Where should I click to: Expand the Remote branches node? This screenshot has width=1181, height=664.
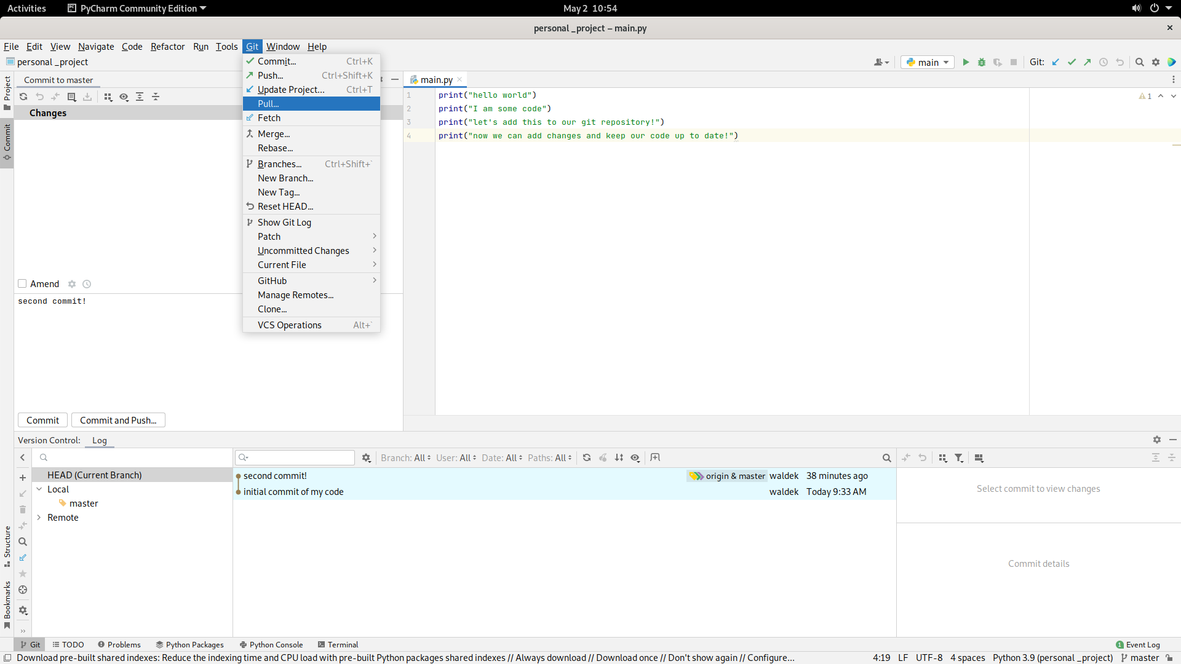point(39,518)
